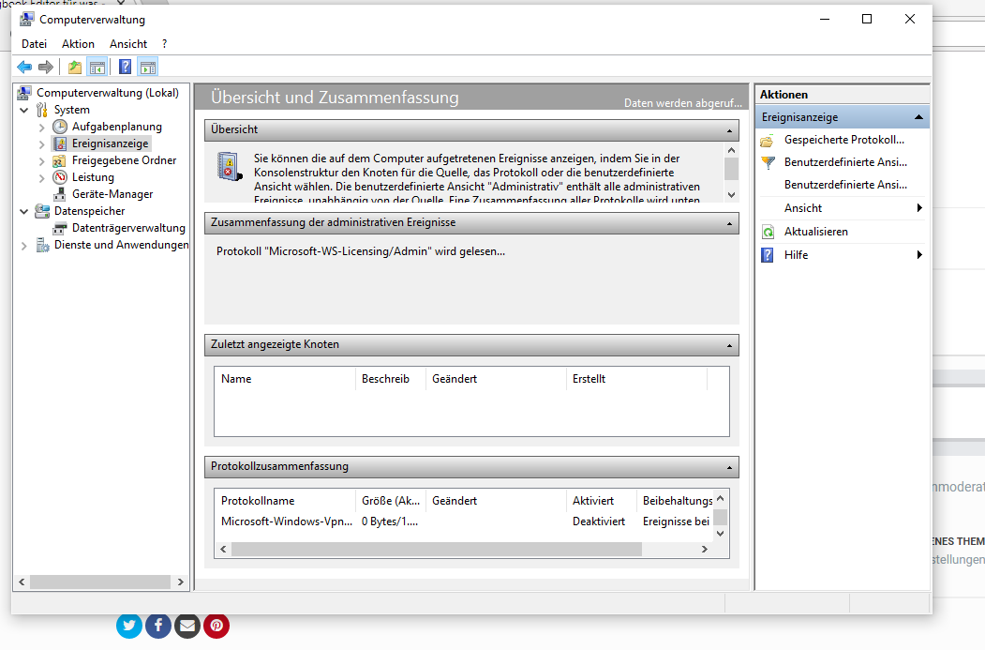
Task: Click the blue Back arrow in toolbar
Action: click(24, 67)
